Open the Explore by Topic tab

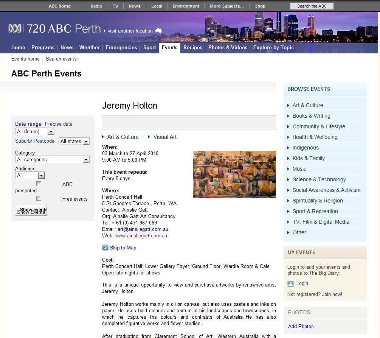click(273, 48)
